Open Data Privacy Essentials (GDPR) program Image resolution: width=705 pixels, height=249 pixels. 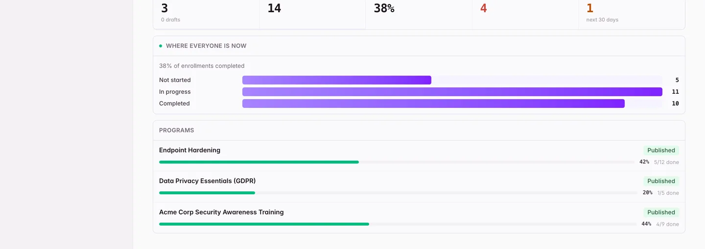point(207,181)
